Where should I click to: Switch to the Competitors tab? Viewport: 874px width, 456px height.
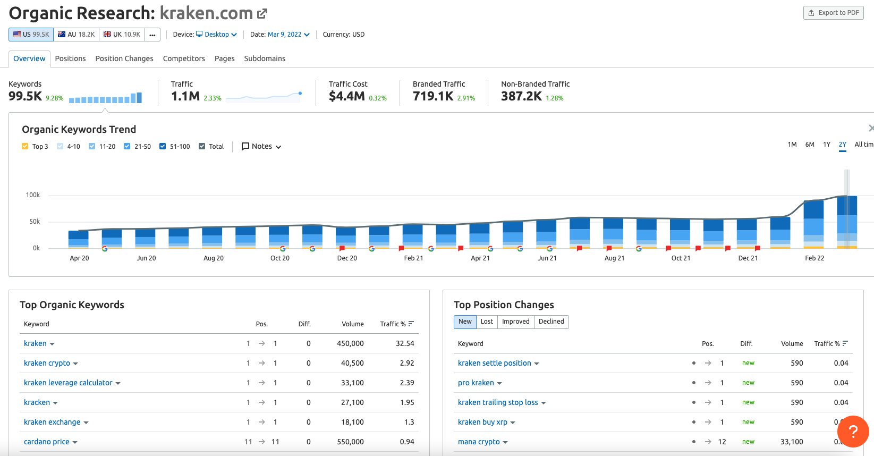point(184,58)
